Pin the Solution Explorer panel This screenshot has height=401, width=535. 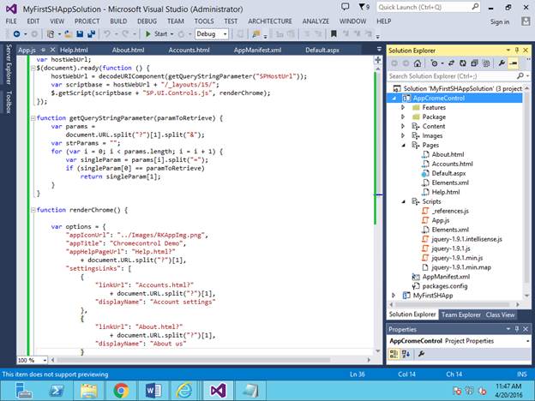517,51
